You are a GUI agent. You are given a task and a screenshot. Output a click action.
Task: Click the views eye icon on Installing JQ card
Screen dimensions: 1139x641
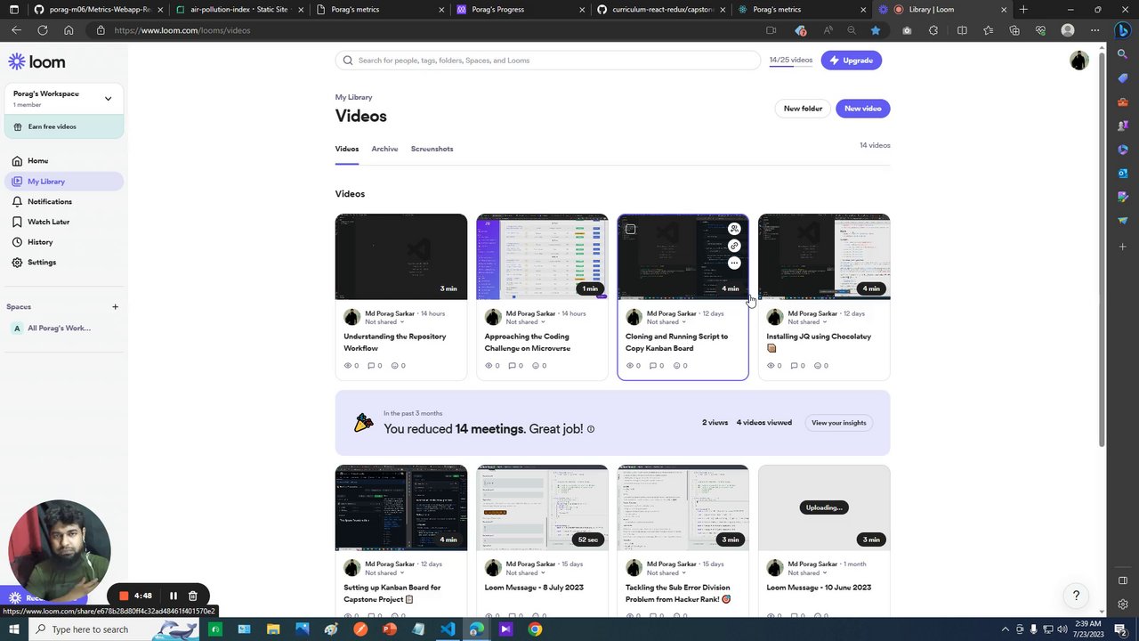tap(771, 366)
